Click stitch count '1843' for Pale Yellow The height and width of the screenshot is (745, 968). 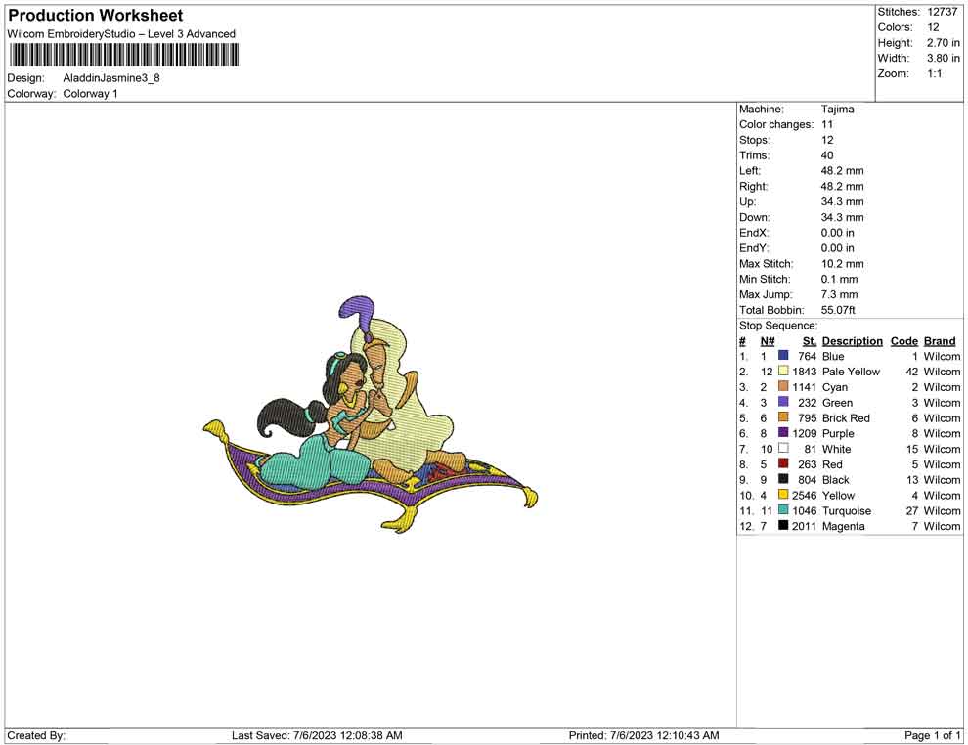tap(804, 372)
